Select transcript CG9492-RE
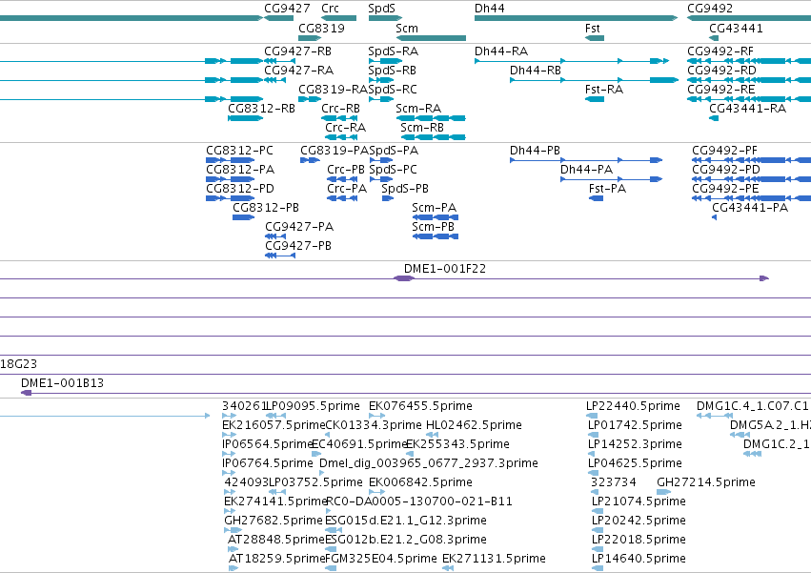The width and height of the screenshot is (811, 573). pos(749,99)
